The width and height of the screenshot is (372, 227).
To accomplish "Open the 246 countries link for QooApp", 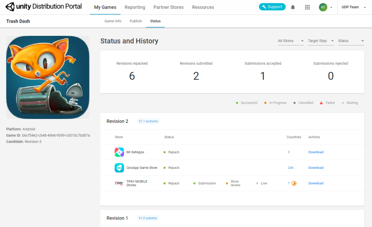I will tap(291, 168).
